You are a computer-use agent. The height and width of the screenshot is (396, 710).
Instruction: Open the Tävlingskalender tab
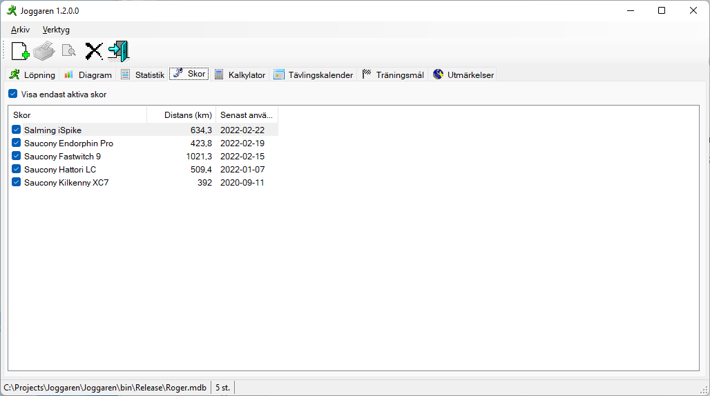click(x=314, y=75)
